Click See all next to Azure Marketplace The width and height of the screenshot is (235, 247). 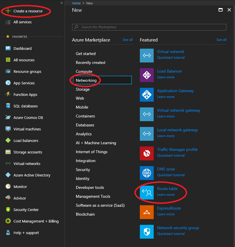click(127, 40)
